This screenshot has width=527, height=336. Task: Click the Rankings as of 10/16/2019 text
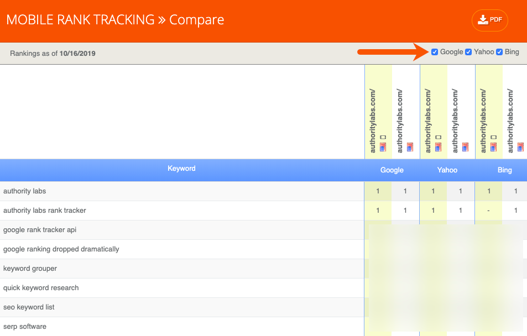[53, 54]
